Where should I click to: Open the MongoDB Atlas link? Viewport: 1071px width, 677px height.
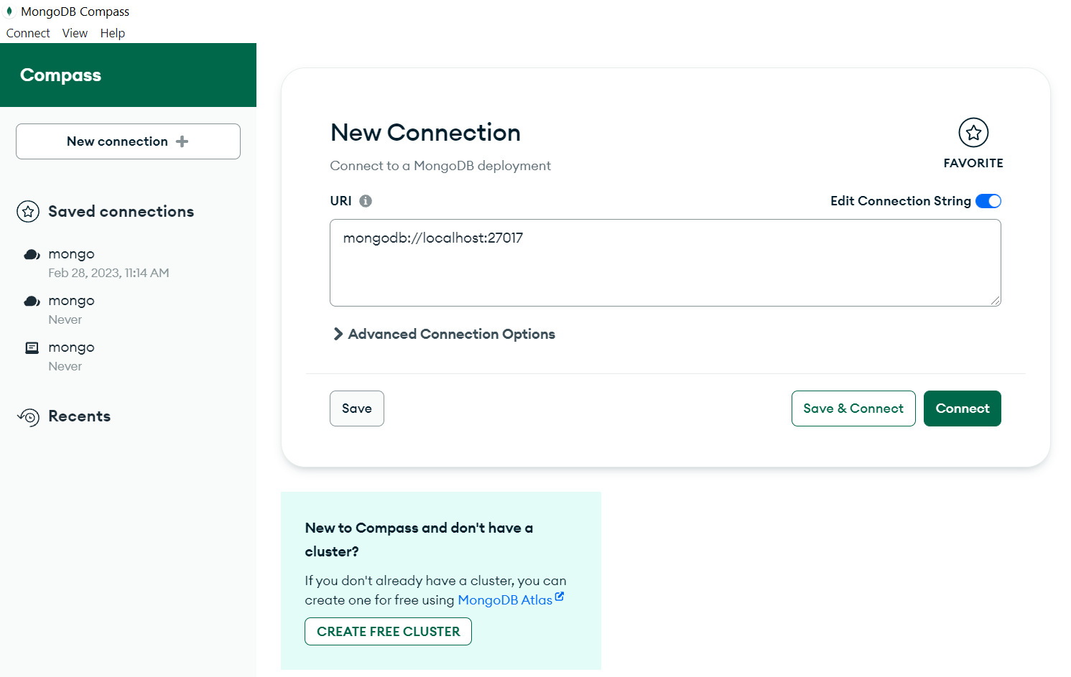coord(505,600)
